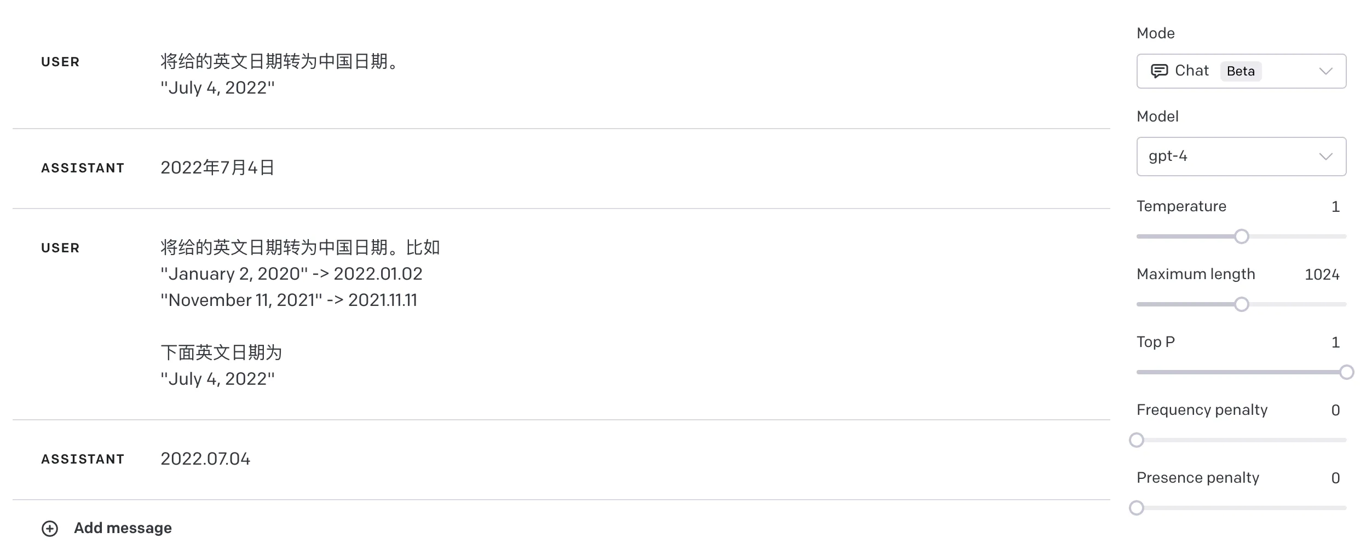Select the assistant reply "2022.07.04" text
Screen dimensions: 1372x544
(205, 459)
